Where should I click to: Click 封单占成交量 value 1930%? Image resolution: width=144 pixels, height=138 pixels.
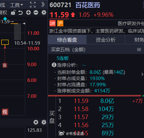[97, 78]
